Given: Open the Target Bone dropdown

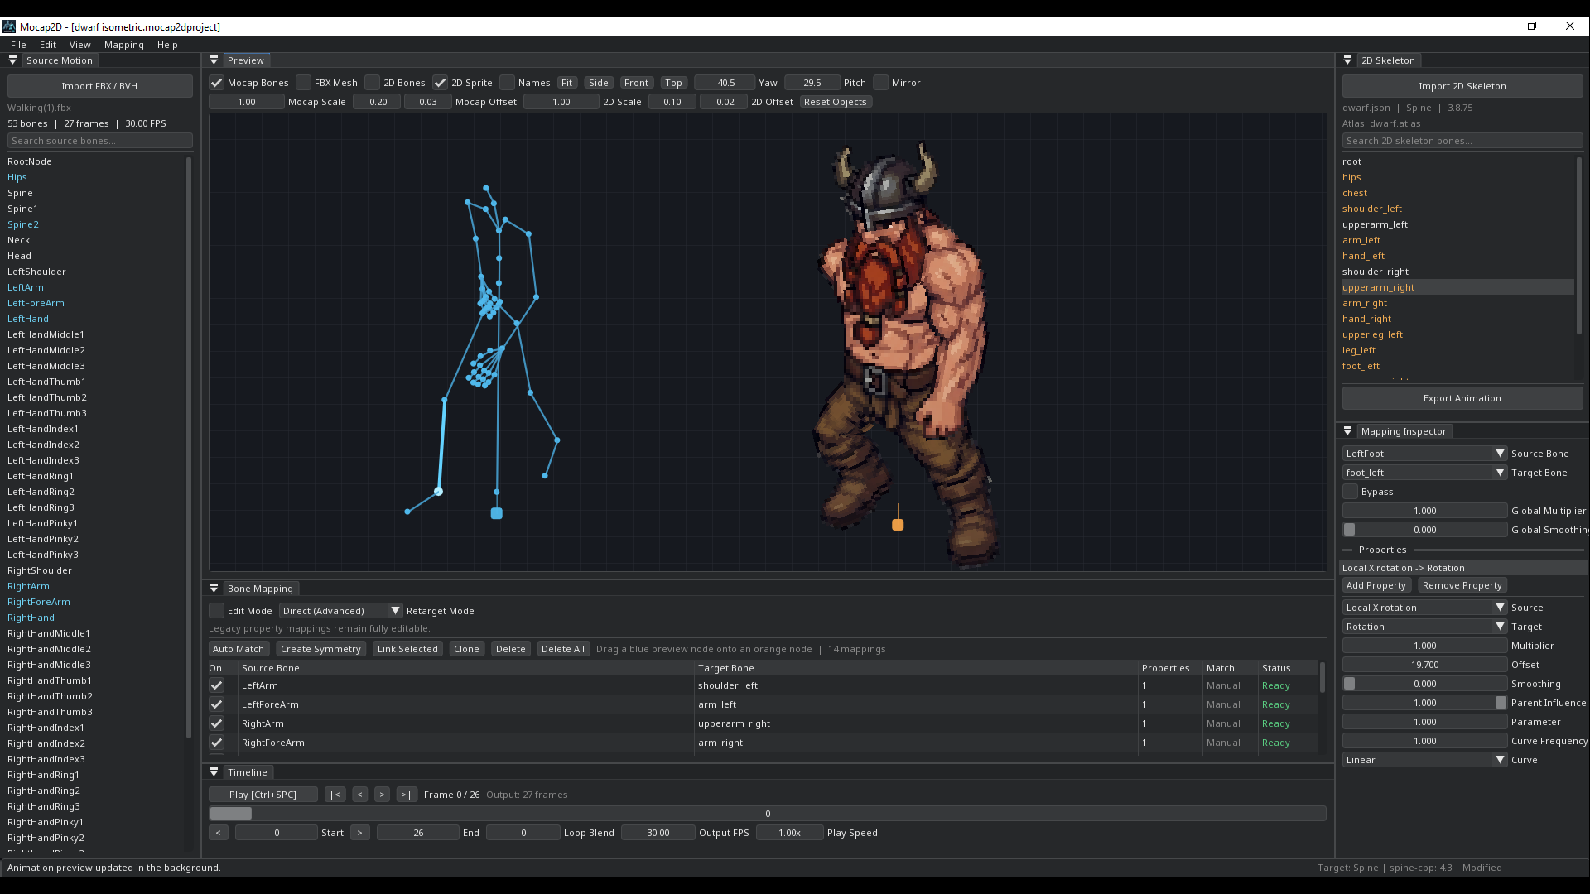Looking at the screenshot, I should click(x=1424, y=473).
